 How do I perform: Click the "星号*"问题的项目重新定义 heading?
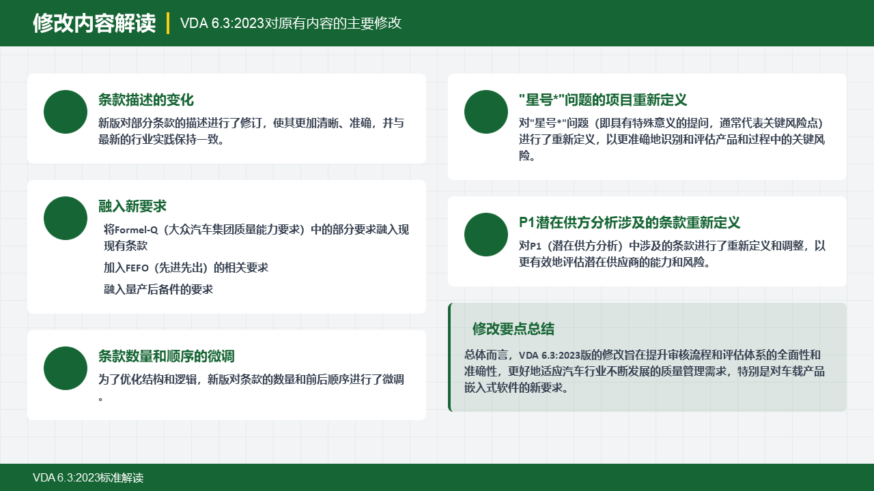pos(603,100)
